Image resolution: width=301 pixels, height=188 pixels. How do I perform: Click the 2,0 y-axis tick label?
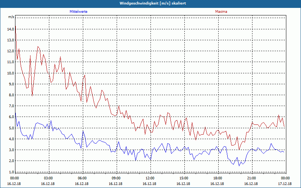pos(12,161)
